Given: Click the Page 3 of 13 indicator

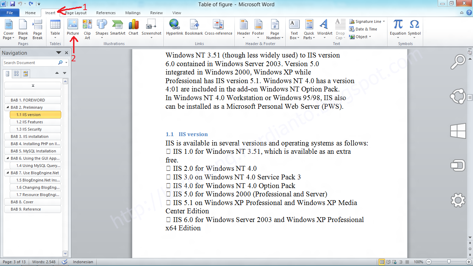Looking at the screenshot, I should 14,262.
